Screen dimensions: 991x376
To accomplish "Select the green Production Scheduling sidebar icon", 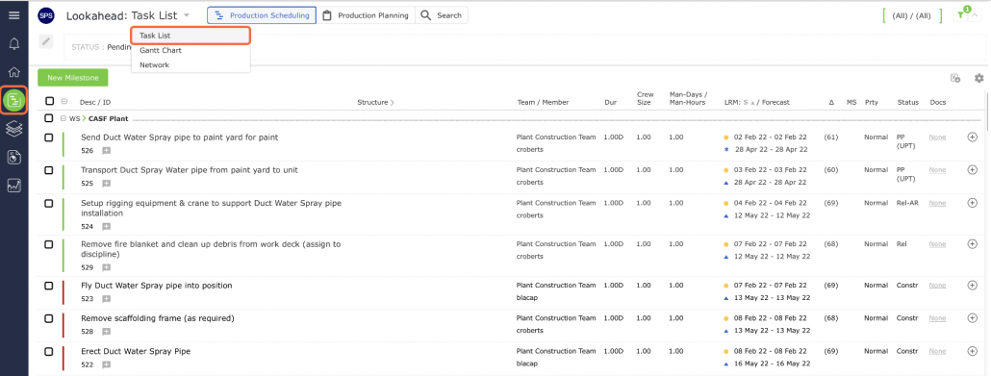I will [x=13, y=100].
